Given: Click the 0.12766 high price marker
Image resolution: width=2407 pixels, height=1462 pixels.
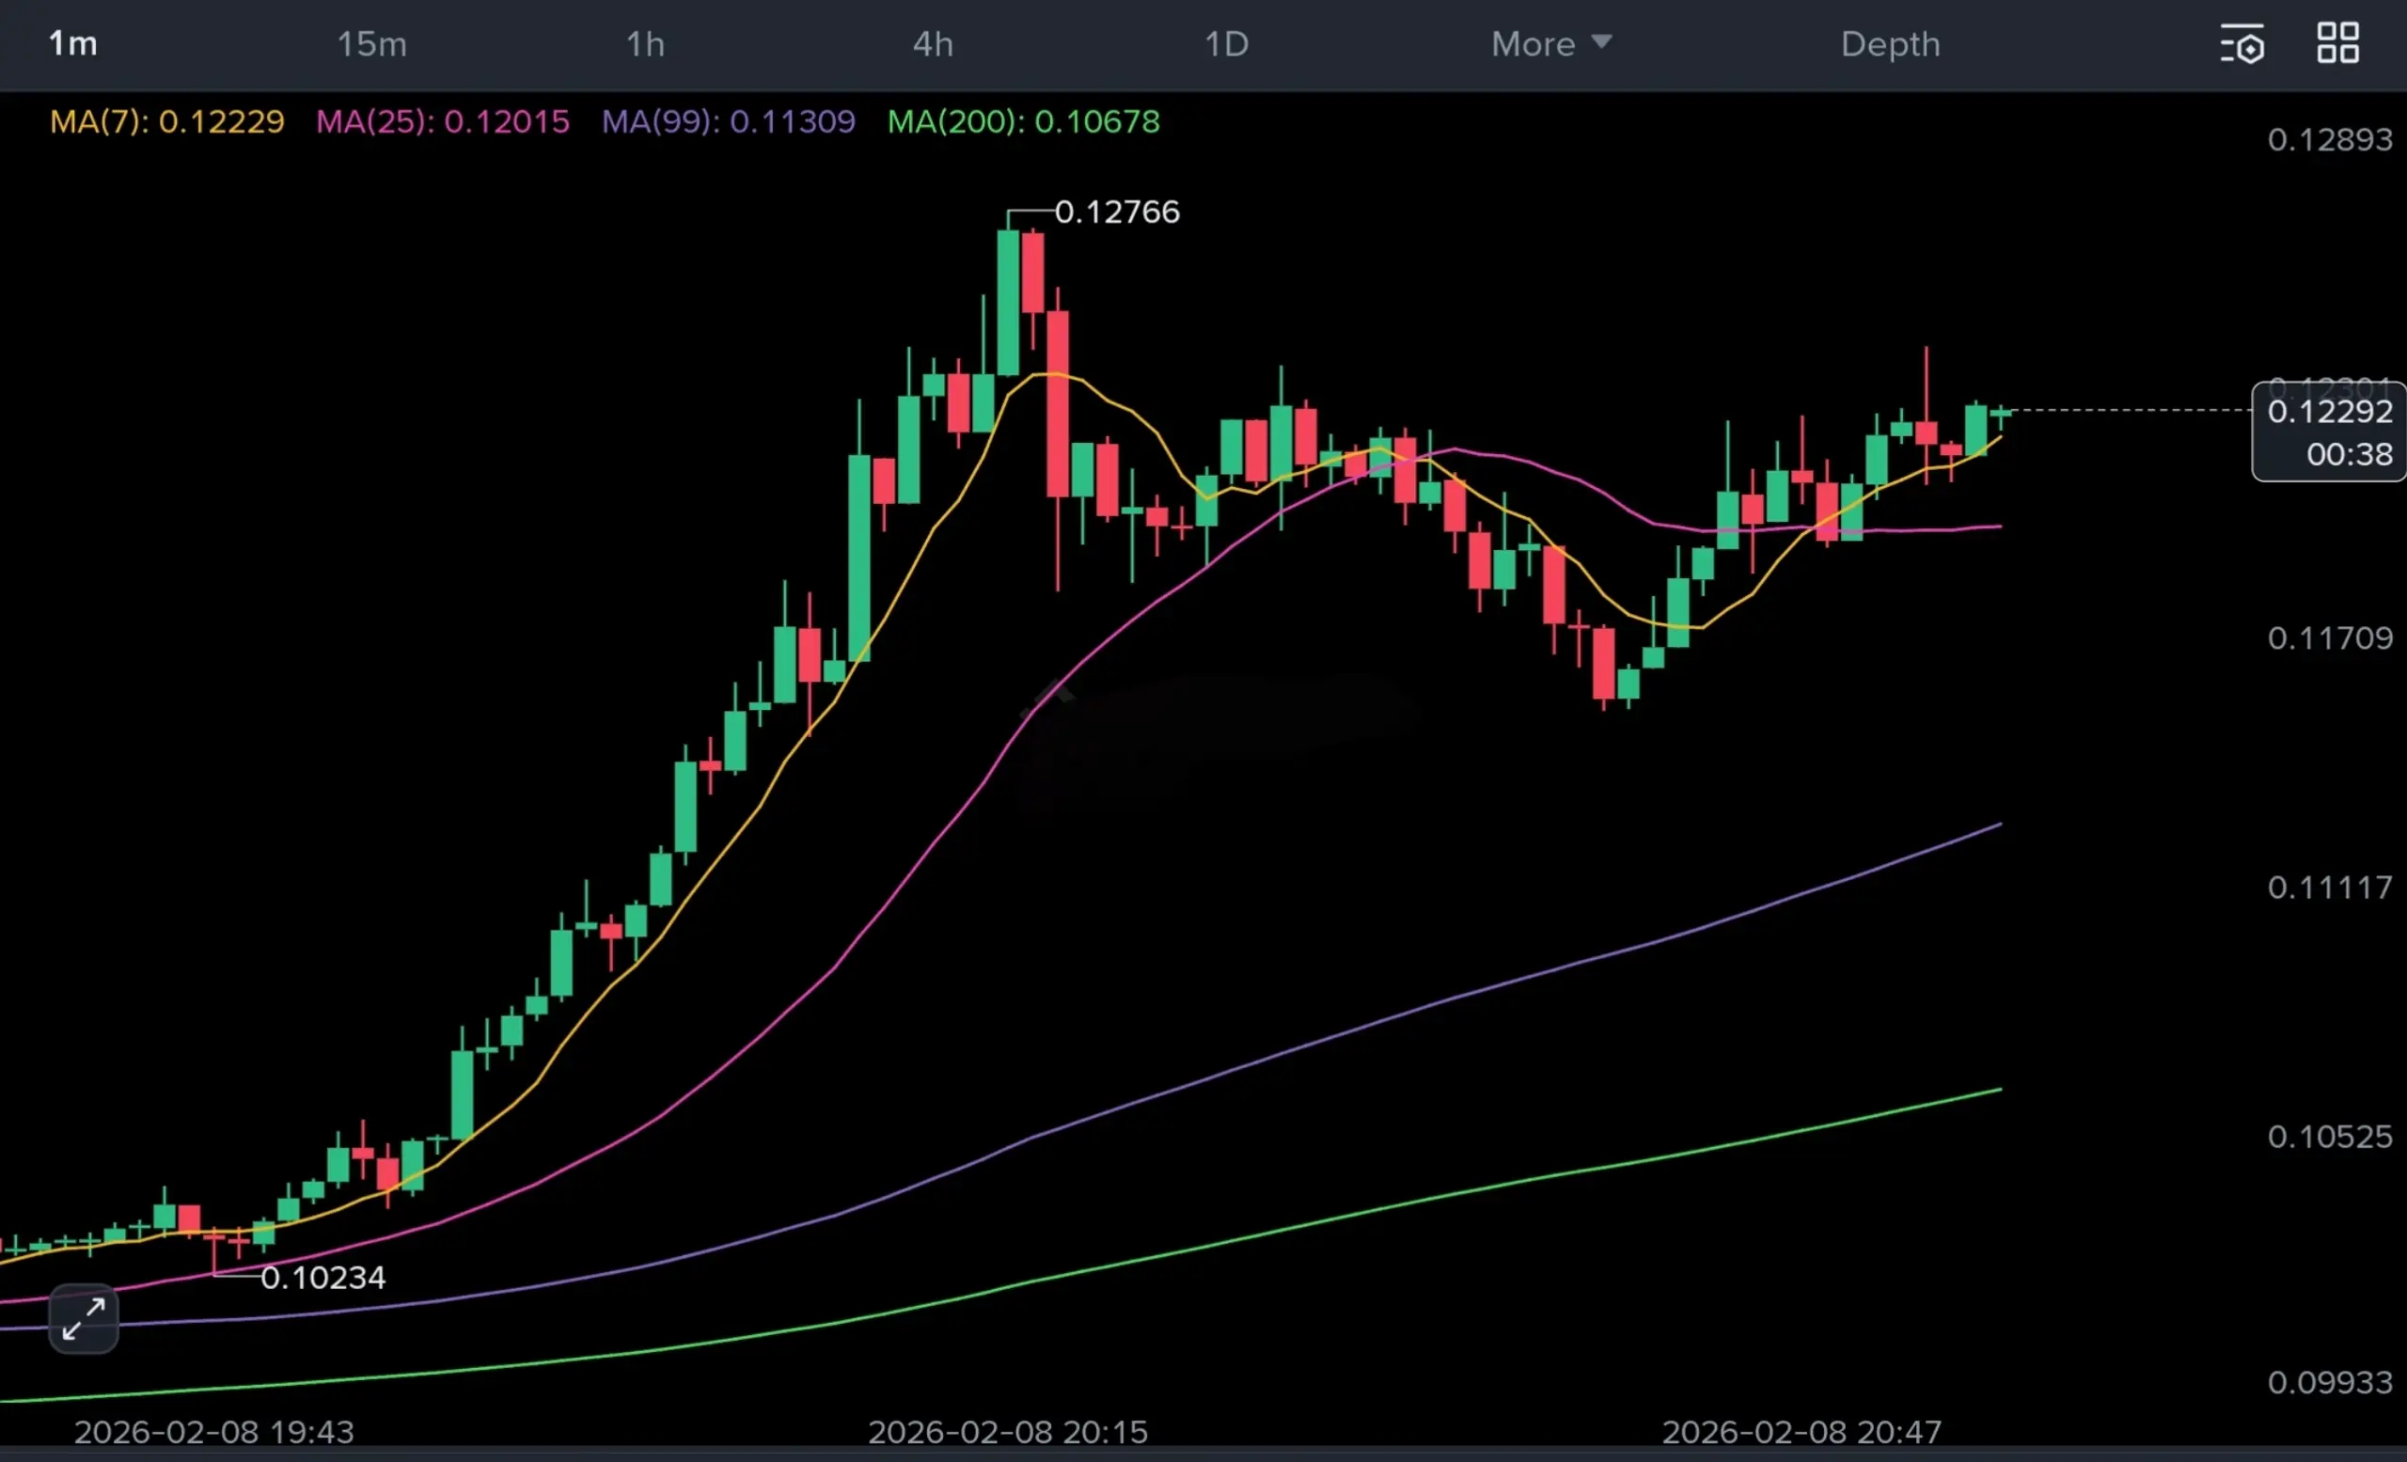Looking at the screenshot, I should [1117, 212].
